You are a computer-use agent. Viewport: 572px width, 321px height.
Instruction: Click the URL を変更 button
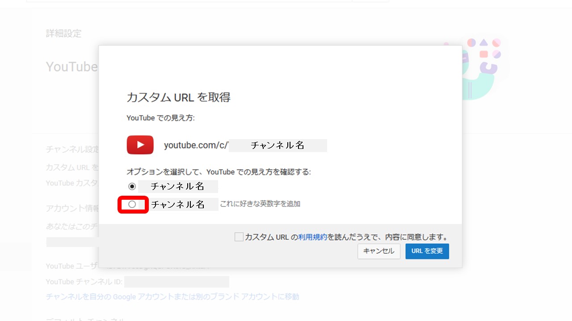(x=427, y=251)
